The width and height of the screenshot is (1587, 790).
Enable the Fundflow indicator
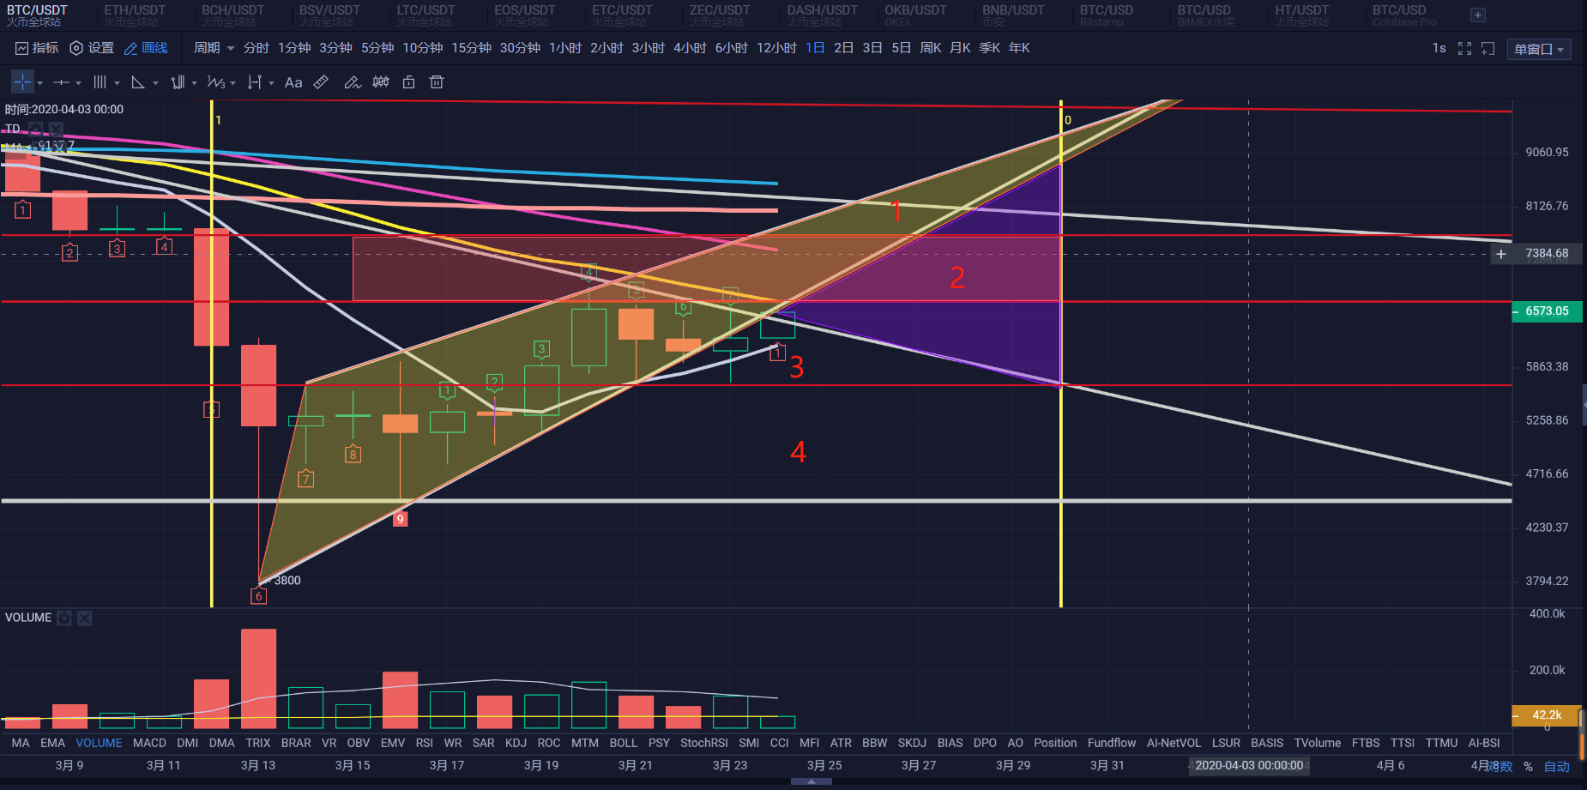[x=1112, y=743]
